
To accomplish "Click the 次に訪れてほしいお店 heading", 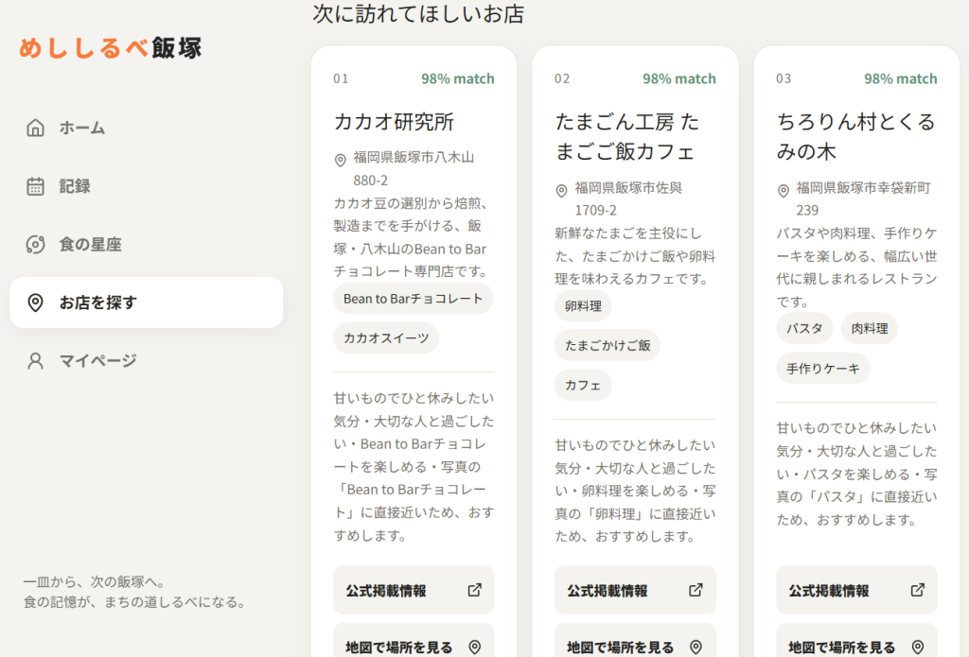I will (x=419, y=13).
